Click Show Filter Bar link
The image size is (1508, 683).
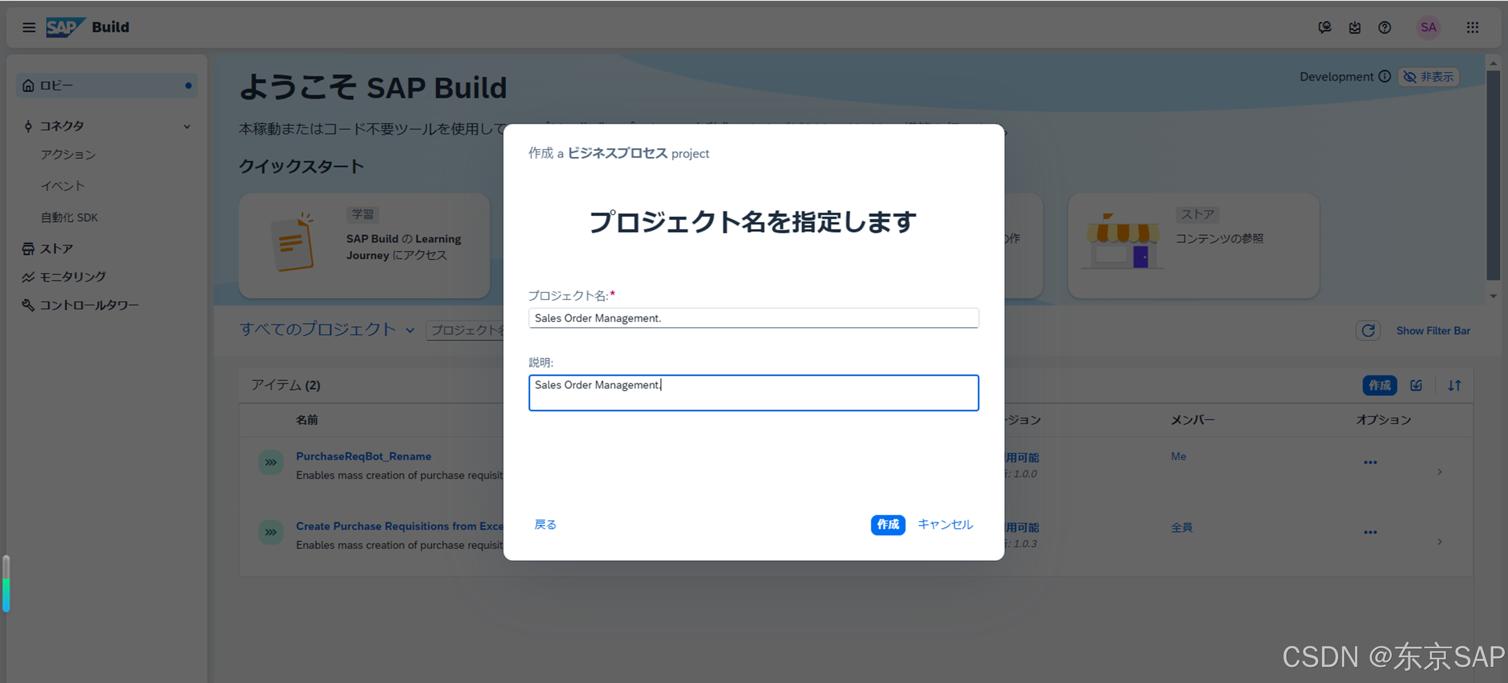point(1433,331)
